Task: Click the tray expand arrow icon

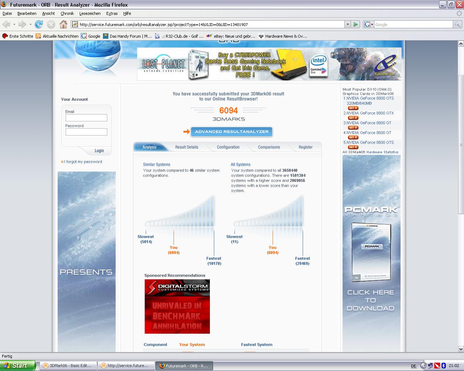Action: pos(423,366)
